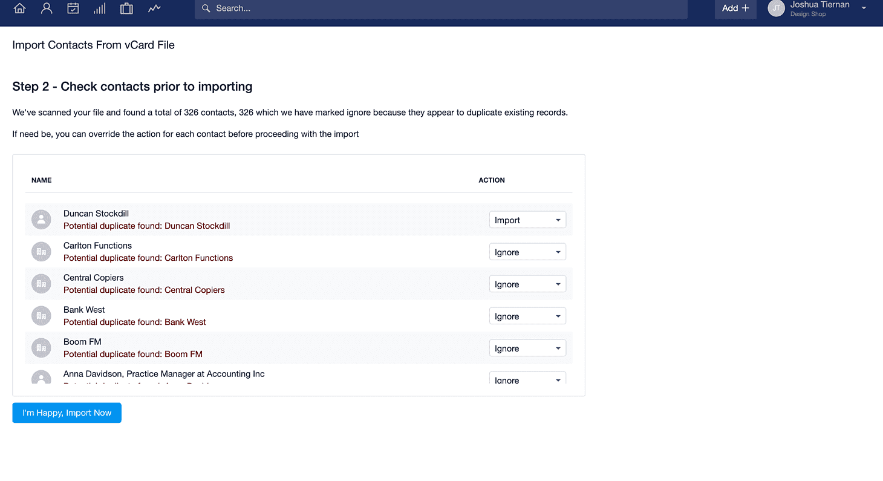Click the Import Contacts From vCard File title
The image size is (883, 481).
[x=93, y=45]
